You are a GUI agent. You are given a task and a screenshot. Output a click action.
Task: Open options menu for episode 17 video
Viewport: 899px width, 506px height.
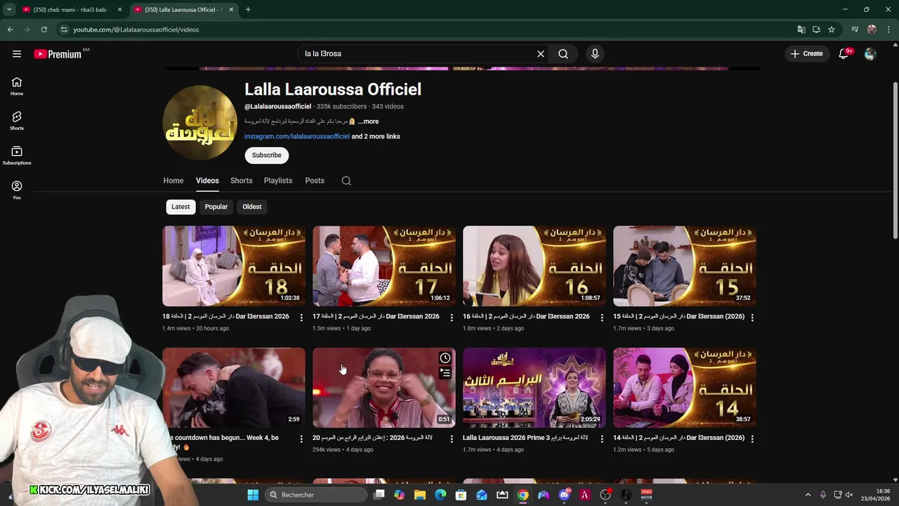452,318
